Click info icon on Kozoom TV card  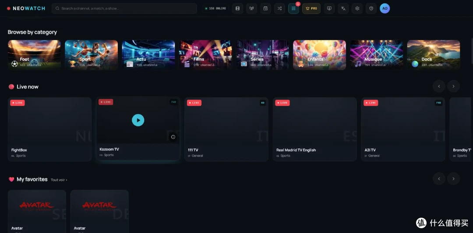pyautogui.click(x=173, y=137)
